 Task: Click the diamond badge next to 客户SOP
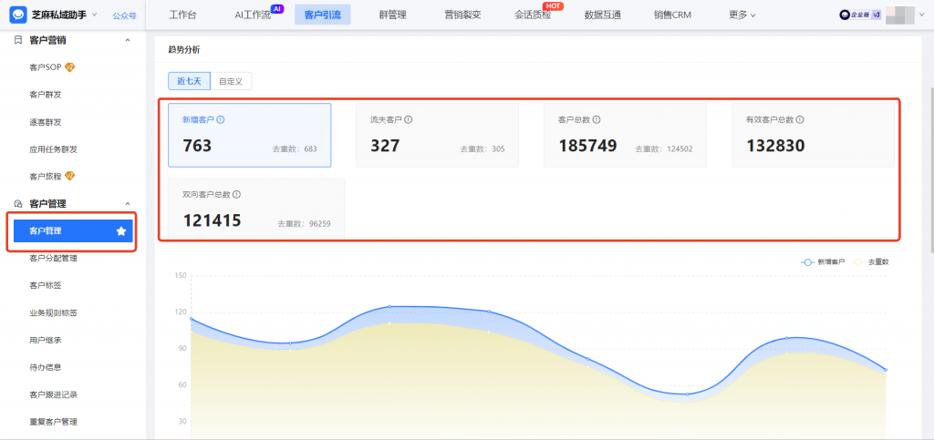point(69,67)
